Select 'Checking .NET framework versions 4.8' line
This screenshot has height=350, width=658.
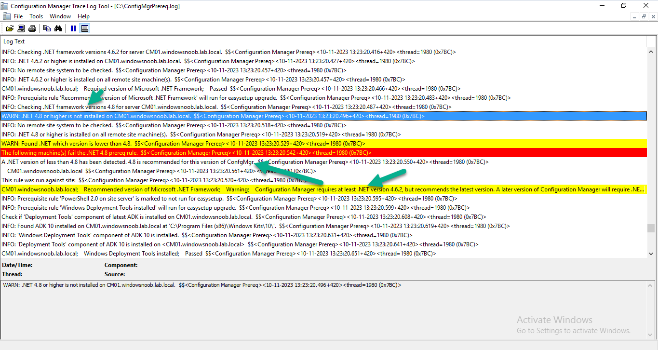pyautogui.click(x=324, y=107)
